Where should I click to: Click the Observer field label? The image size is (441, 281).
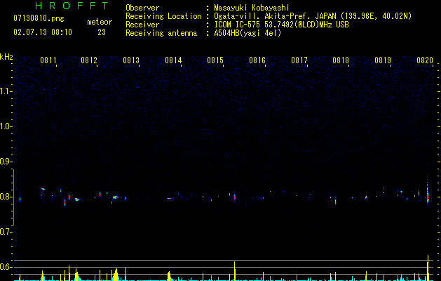(142, 8)
